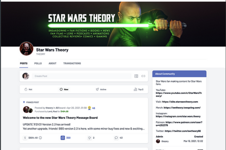Open the Welcome to Star Wars Theory post title

click(x=60, y=118)
